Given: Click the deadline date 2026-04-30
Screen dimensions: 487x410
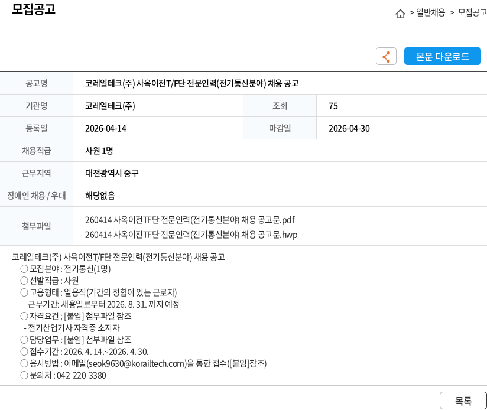Looking at the screenshot, I should (349, 128).
